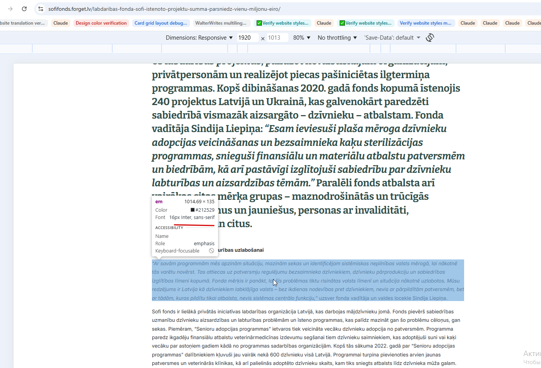Open the Verify website styles m... bookmark

click(426, 23)
